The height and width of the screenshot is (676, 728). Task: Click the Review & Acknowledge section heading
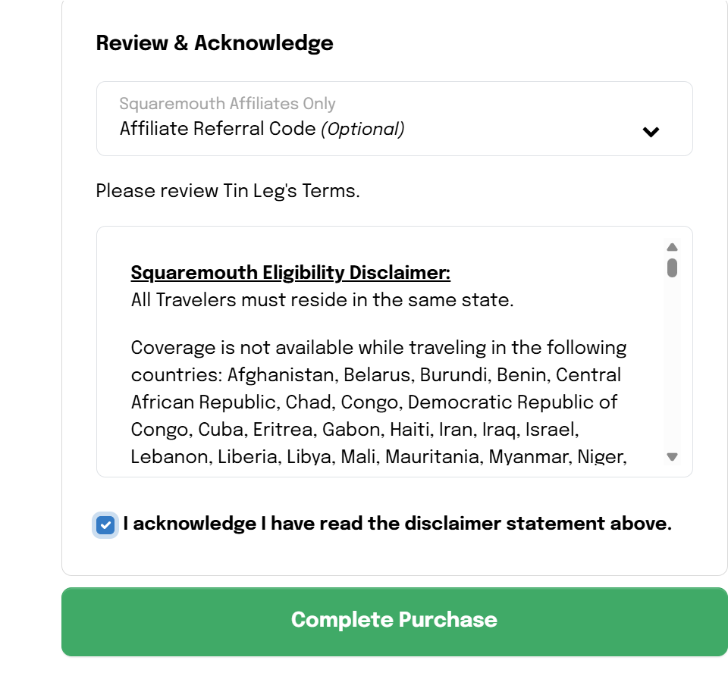[215, 43]
